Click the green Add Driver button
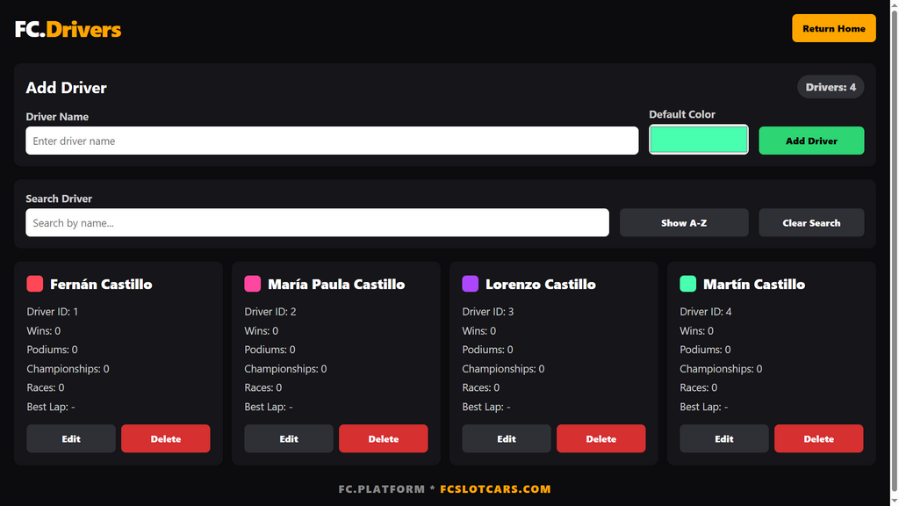 point(811,141)
